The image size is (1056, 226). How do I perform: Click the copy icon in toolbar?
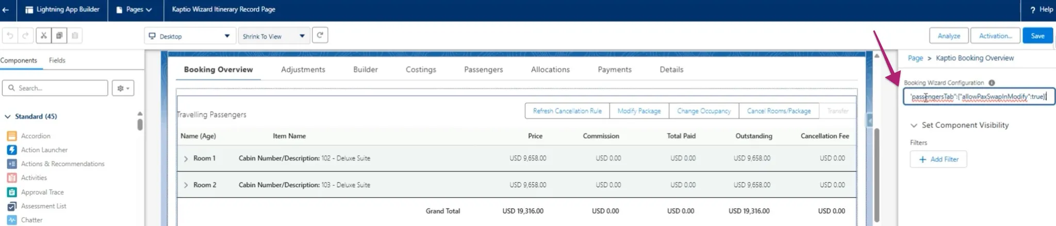(59, 36)
